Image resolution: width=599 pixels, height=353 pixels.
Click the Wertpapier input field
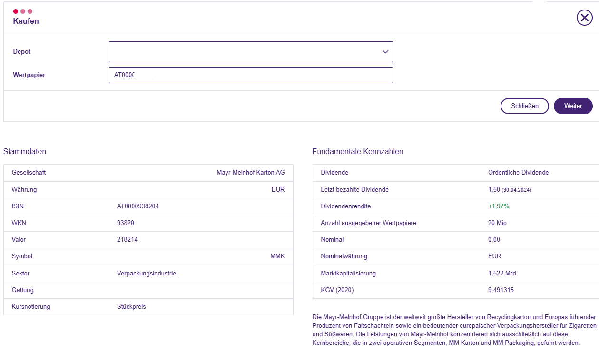pyautogui.click(x=251, y=75)
